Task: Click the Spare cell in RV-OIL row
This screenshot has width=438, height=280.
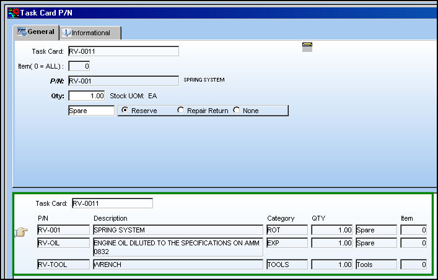Action: coord(376,243)
